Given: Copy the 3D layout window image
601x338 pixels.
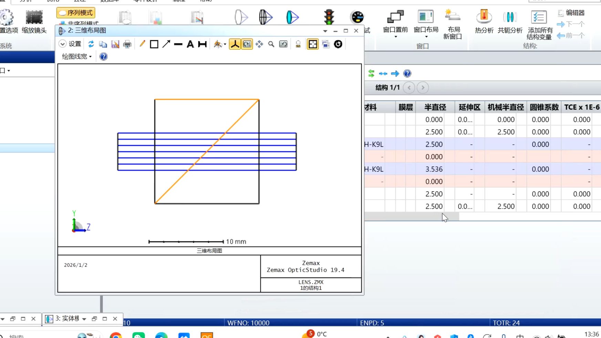Looking at the screenshot, I should [103, 44].
